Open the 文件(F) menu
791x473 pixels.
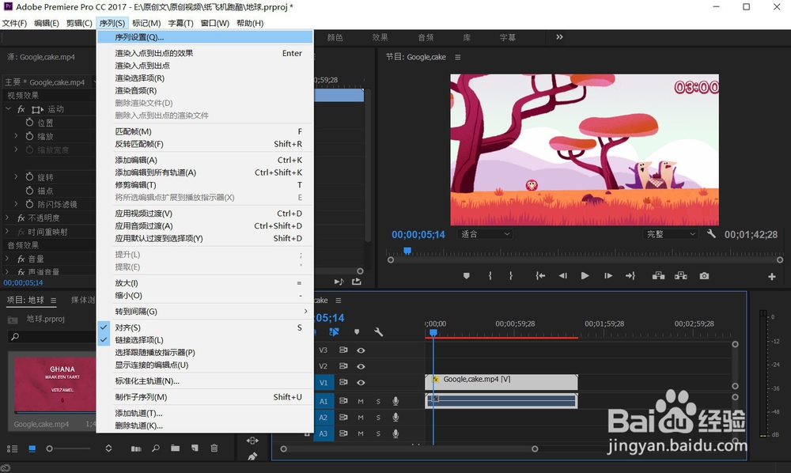(x=14, y=23)
